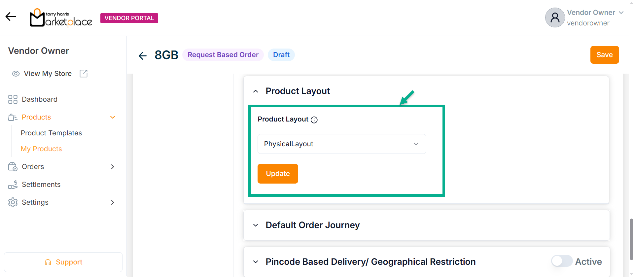Open the external link icon beside View My Store

click(84, 74)
